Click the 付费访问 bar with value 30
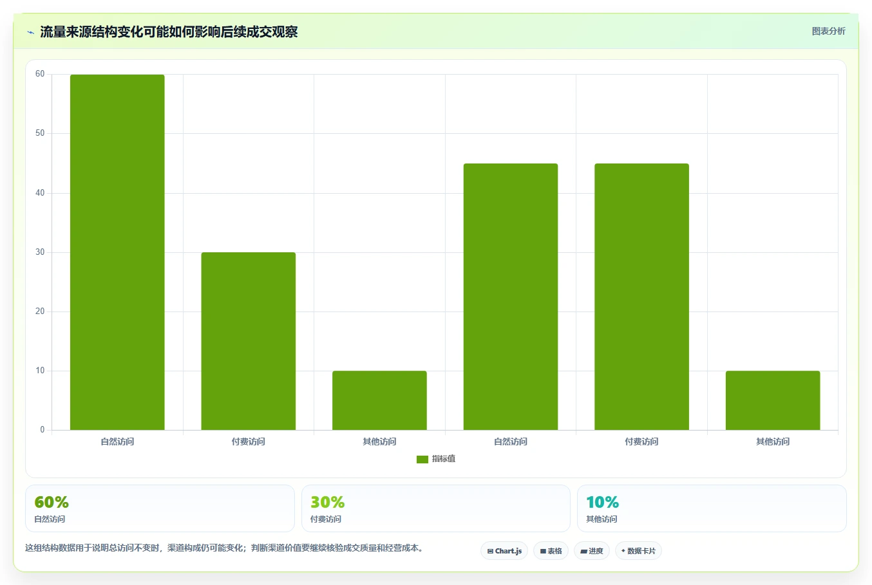 pyautogui.click(x=249, y=341)
